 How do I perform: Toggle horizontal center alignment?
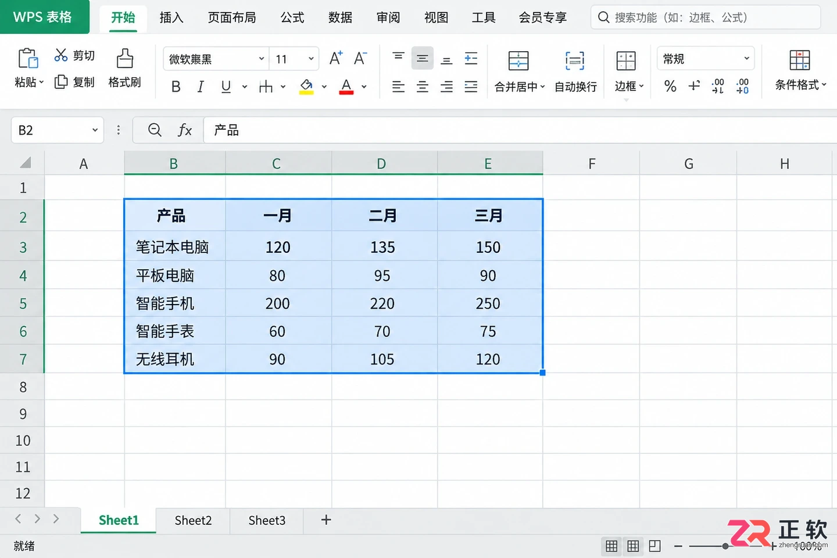(x=423, y=87)
